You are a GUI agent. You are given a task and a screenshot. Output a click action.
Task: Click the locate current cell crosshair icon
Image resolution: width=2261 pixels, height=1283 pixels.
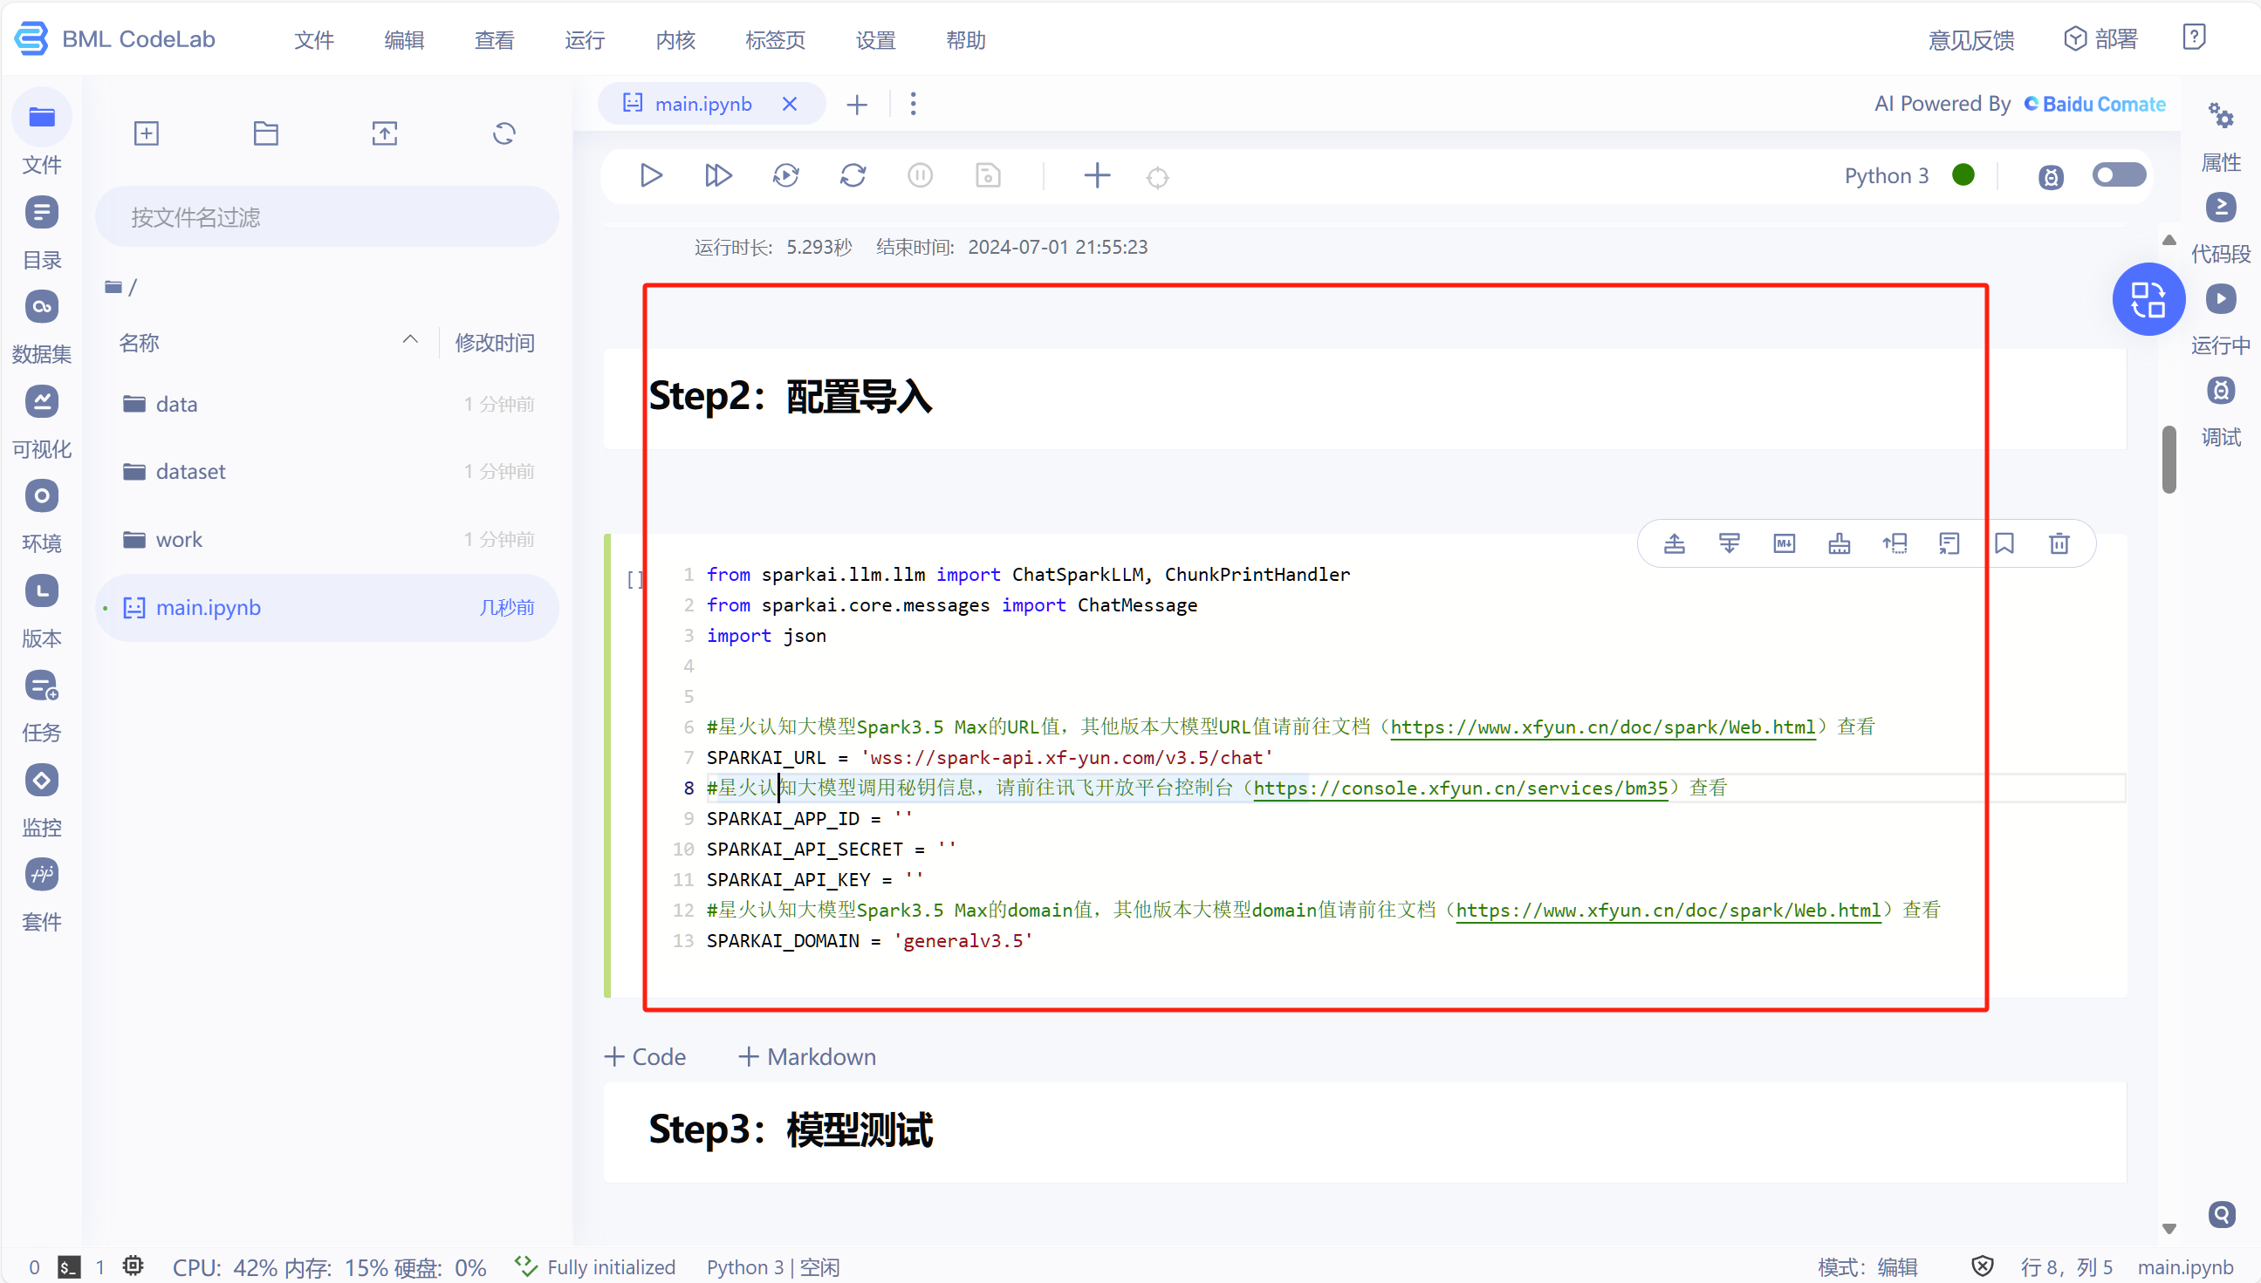pyautogui.click(x=1157, y=178)
